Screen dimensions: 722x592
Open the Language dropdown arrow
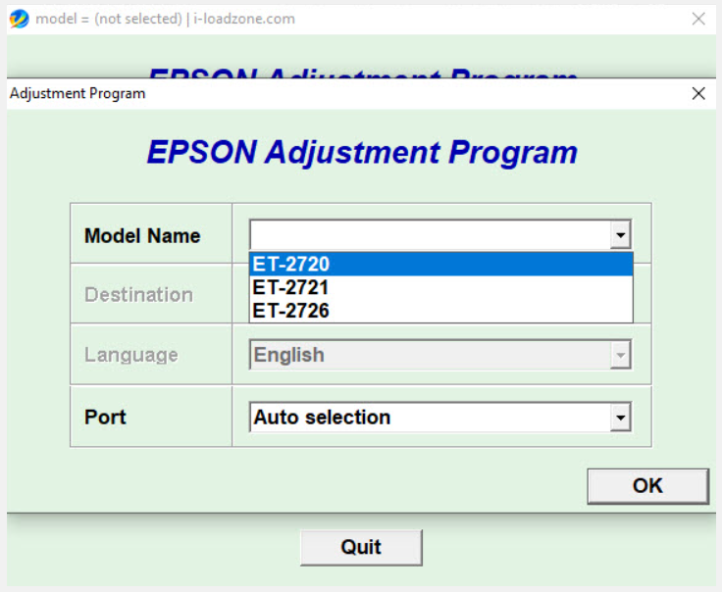point(620,355)
